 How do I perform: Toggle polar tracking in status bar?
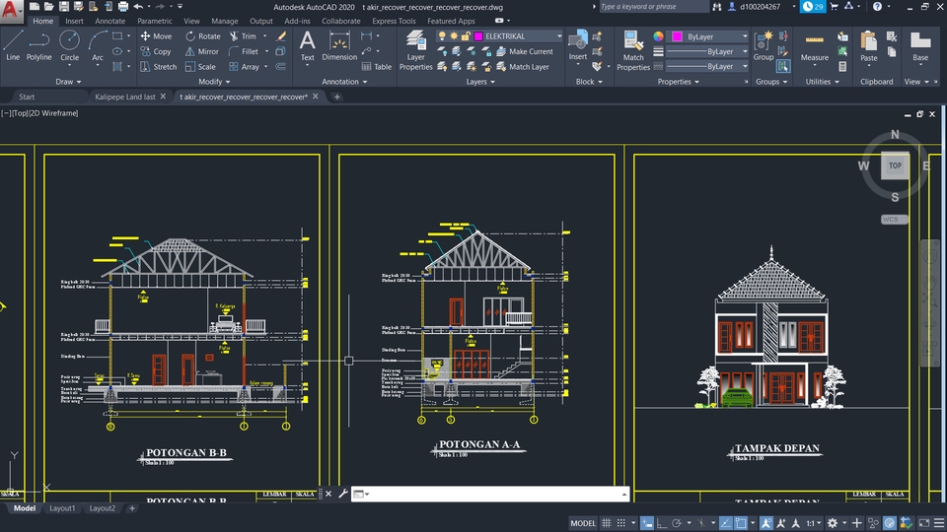tap(677, 523)
